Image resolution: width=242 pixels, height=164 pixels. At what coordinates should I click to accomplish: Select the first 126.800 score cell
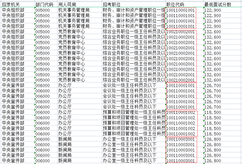pos(223,139)
